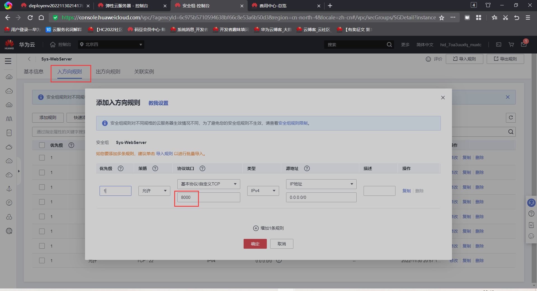Check the TCP:22 rule row checkbox

tap(42, 260)
